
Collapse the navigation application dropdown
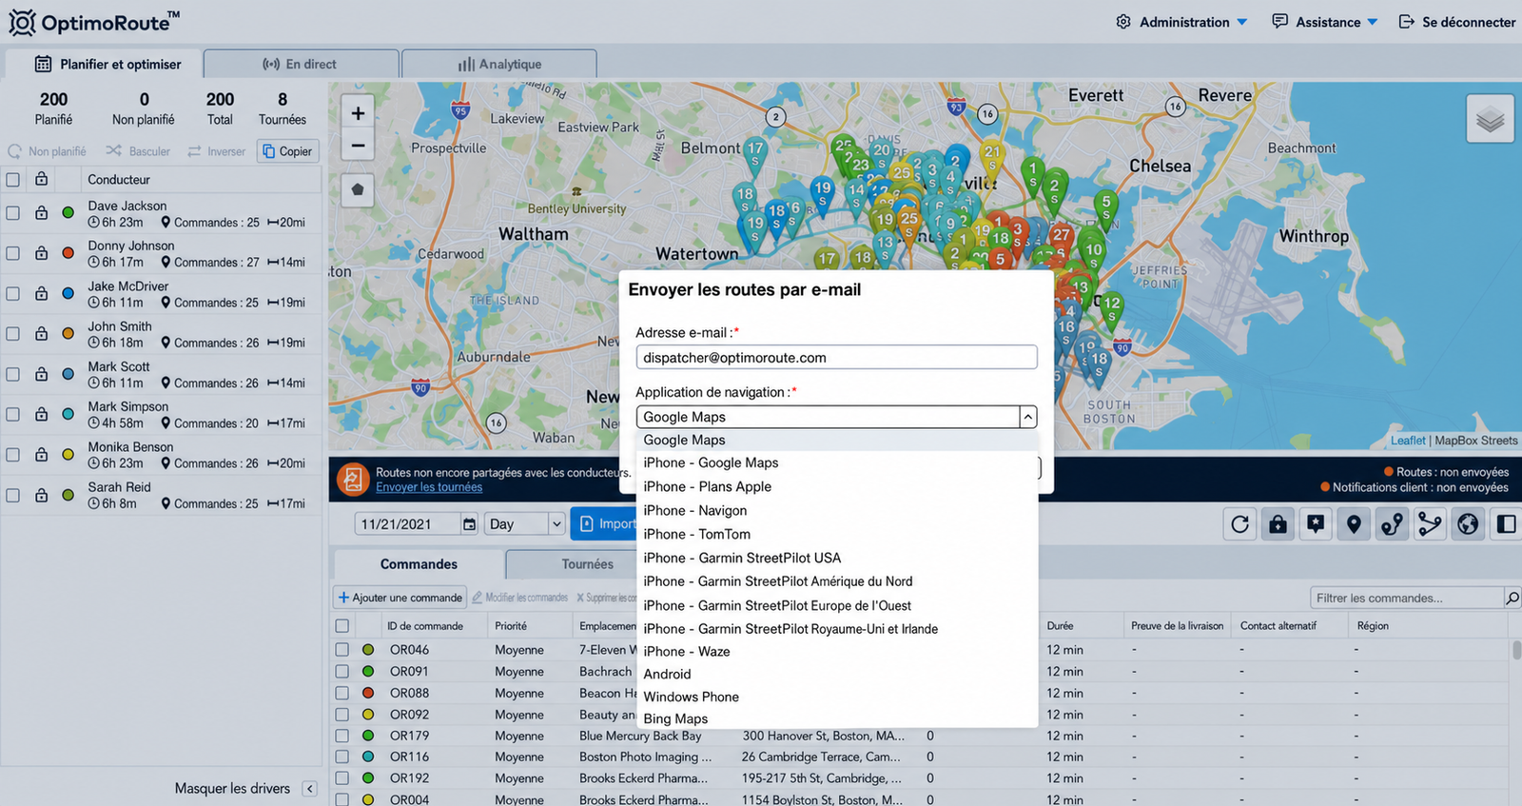tap(1027, 417)
